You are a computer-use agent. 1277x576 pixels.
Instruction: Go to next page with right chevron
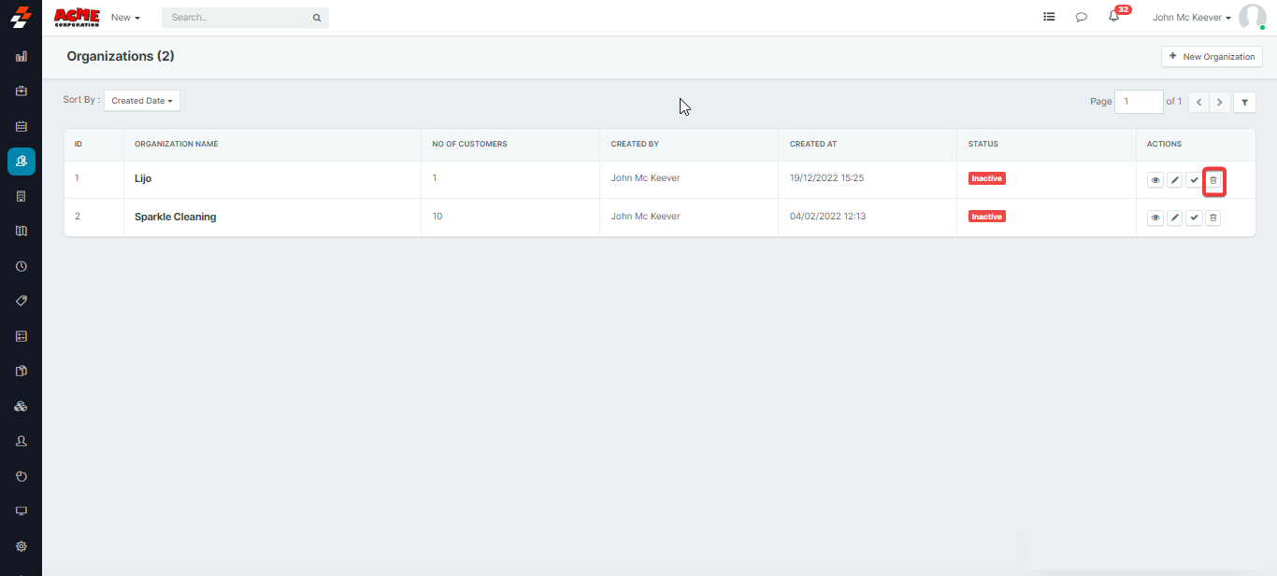[x=1219, y=102]
